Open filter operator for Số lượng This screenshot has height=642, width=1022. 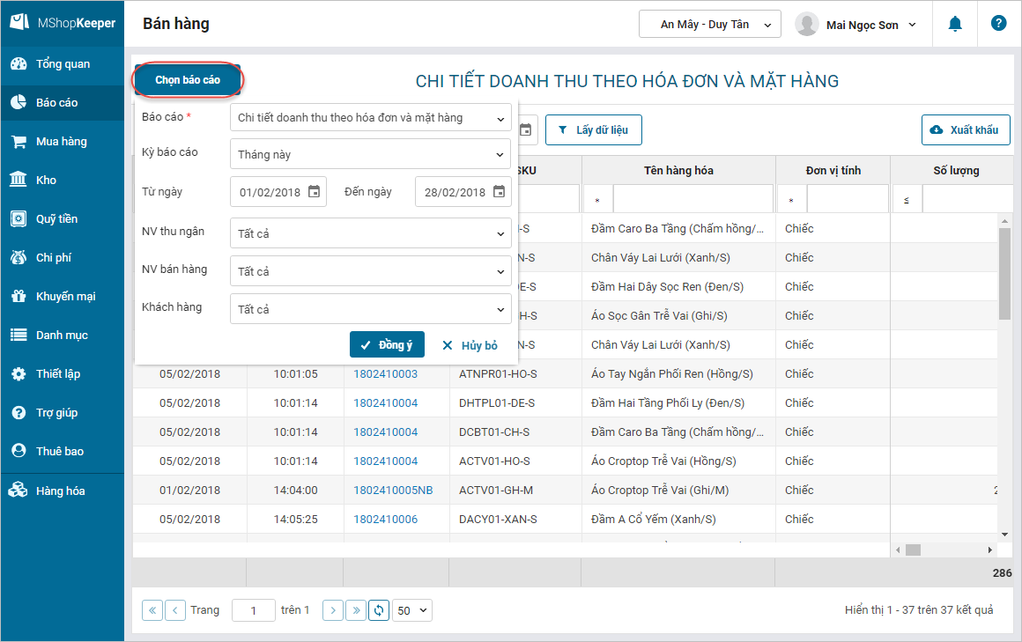[x=907, y=199]
